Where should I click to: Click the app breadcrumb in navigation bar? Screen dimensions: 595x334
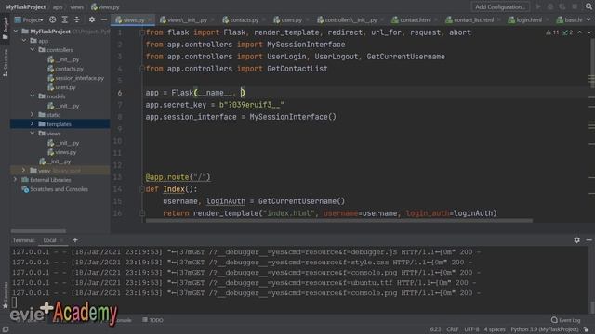[x=58, y=6]
